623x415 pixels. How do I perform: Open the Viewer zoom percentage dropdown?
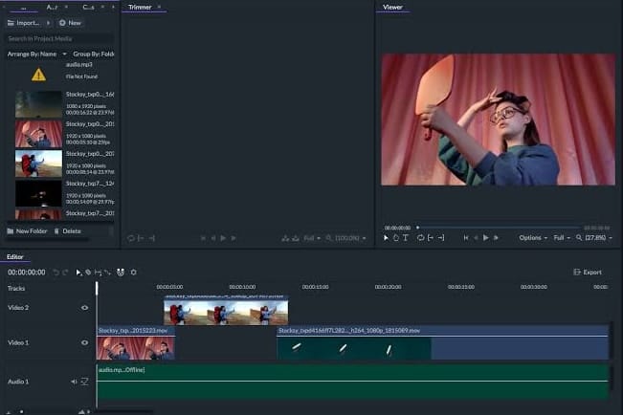coord(597,237)
